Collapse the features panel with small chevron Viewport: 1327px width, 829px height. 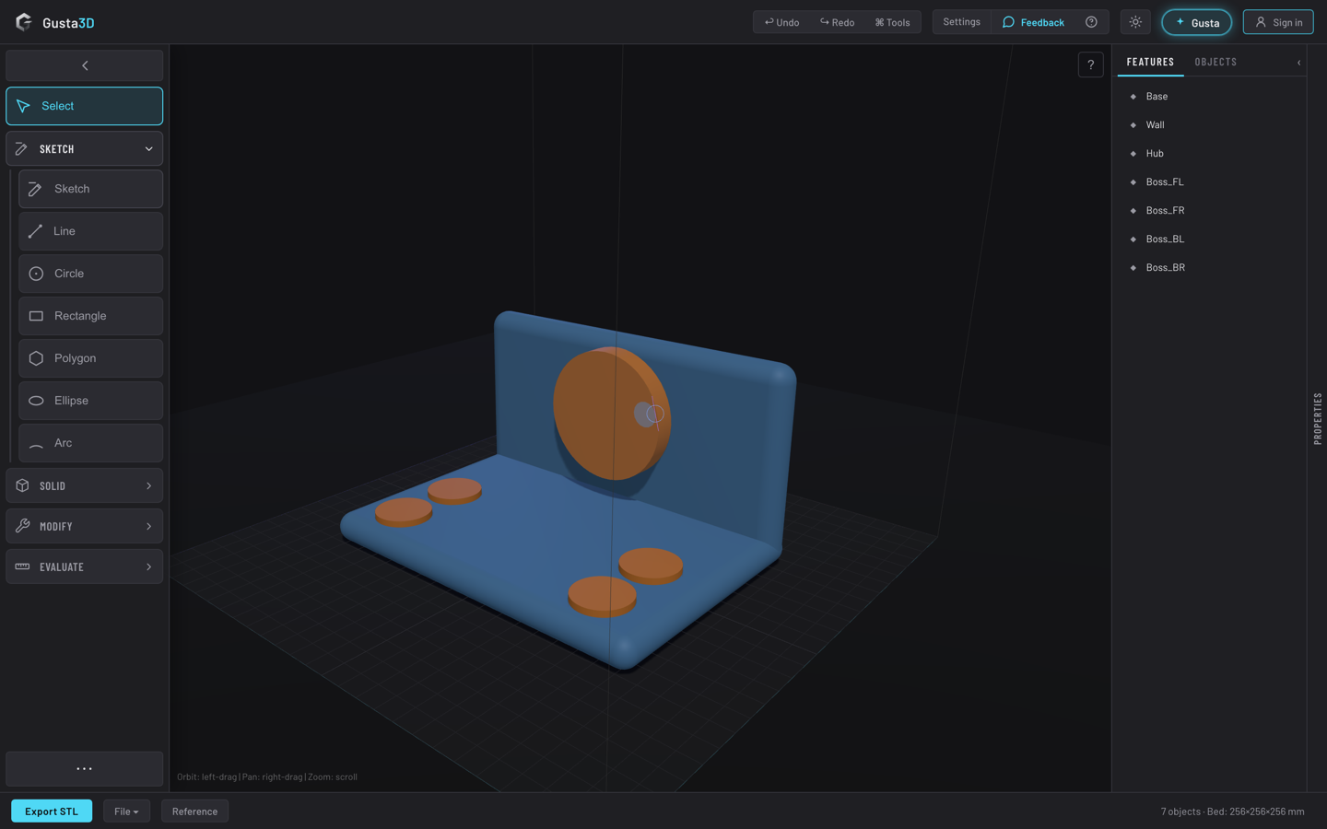point(1299,63)
